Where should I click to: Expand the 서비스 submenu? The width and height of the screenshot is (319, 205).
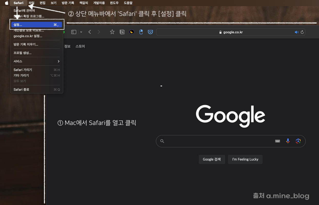coord(36,61)
